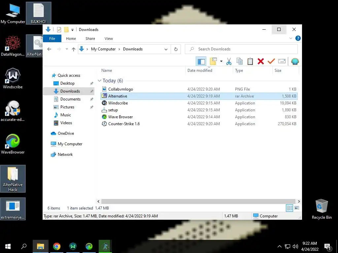Open Explorer Help question mark
This screenshot has width=338, height=253.
pos(298,38)
